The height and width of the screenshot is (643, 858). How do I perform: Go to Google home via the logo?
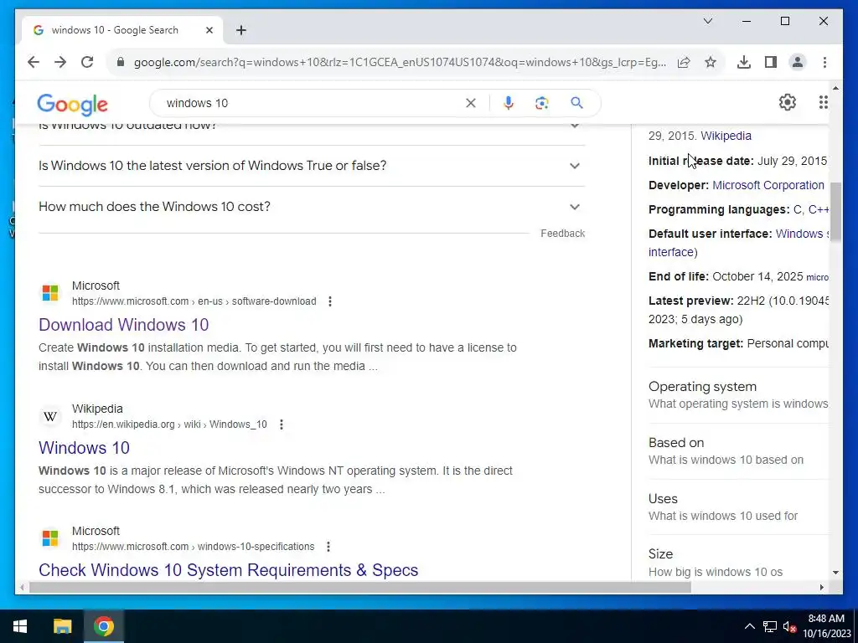tap(72, 105)
